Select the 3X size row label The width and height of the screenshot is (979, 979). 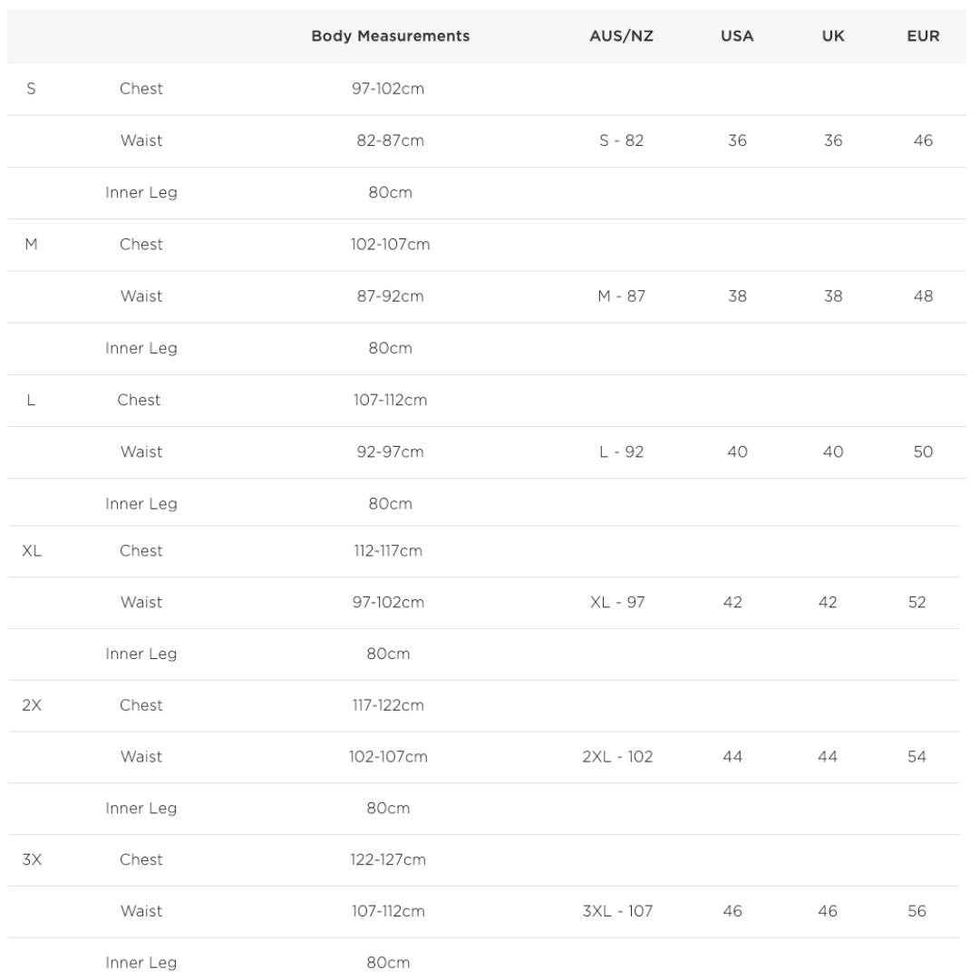click(32, 859)
